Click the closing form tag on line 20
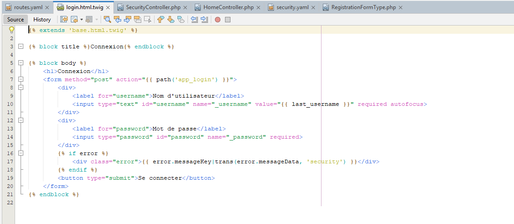Viewport: 514px width, 224px height. tap(56, 186)
